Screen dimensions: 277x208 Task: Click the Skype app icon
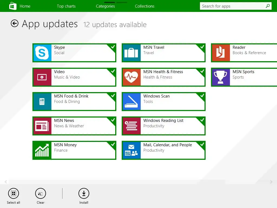(x=42, y=53)
